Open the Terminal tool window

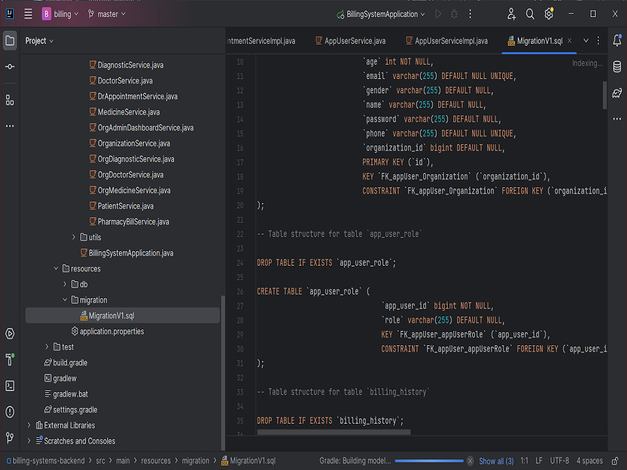coord(10,386)
